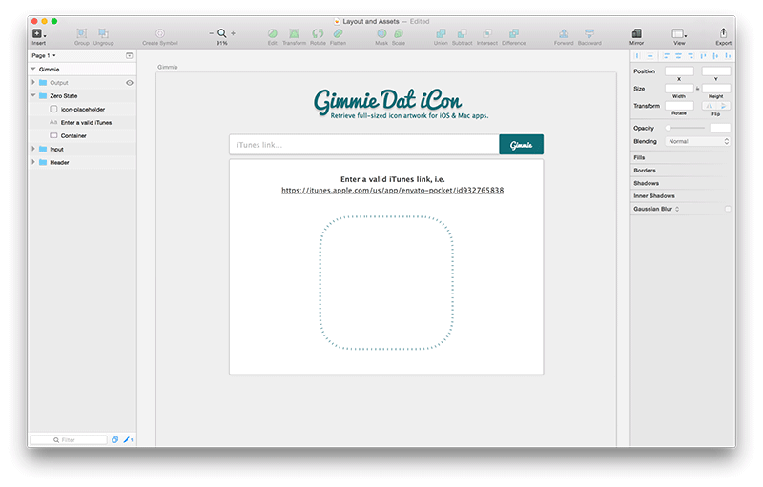Click the itunes.apple.com example link
This screenshot has width=763, height=487.
point(392,191)
